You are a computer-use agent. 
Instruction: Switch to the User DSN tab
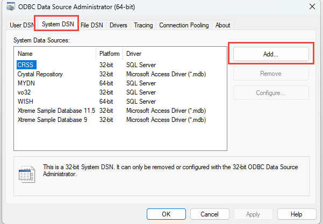[21, 25]
